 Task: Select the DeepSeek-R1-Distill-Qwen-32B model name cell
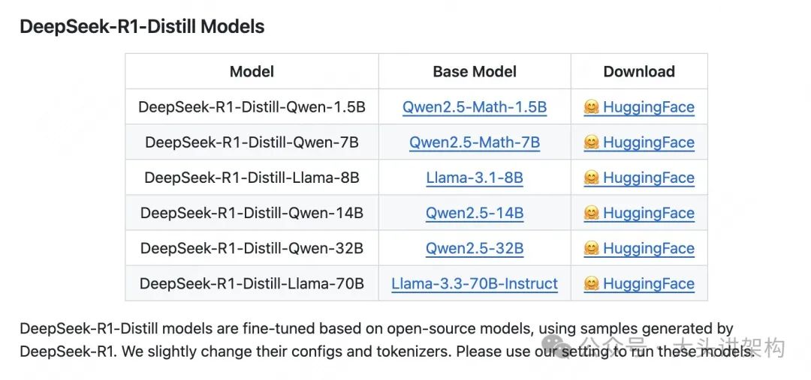252,248
